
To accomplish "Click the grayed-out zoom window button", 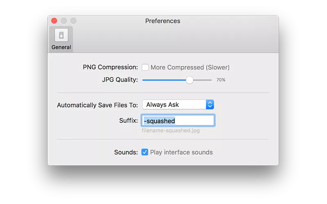I will tap(74, 21).
